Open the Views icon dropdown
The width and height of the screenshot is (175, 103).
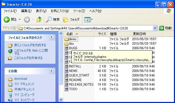tap(88, 20)
